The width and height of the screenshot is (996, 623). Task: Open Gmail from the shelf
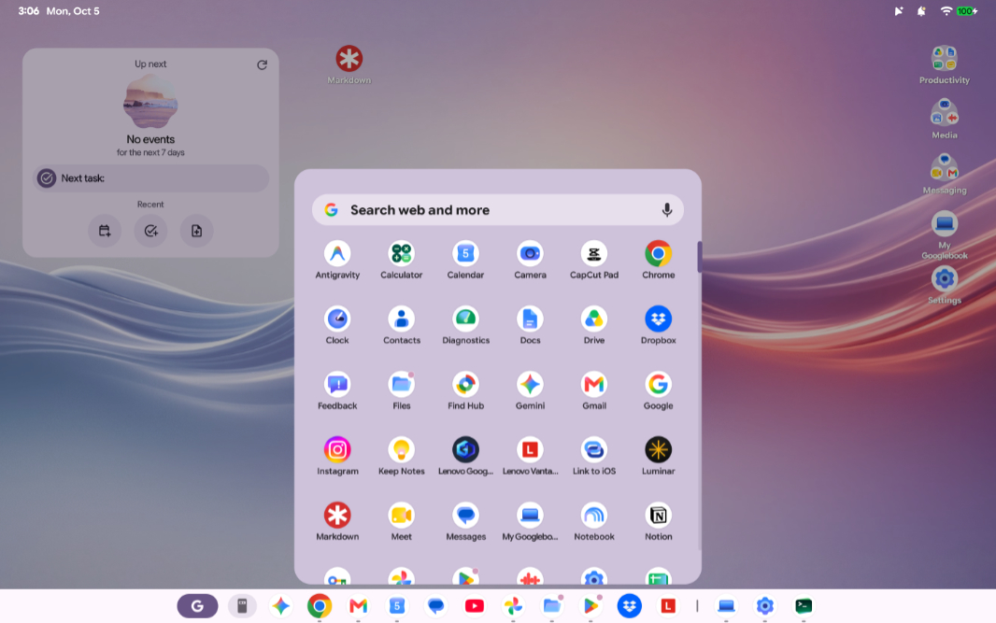coord(358,606)
